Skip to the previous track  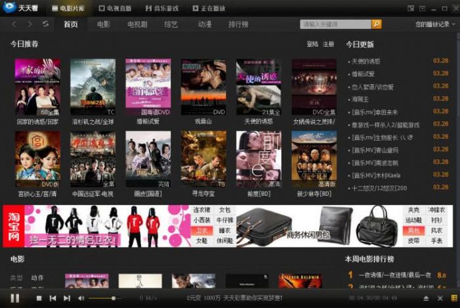pyautogui.click(x=53, y=298)
